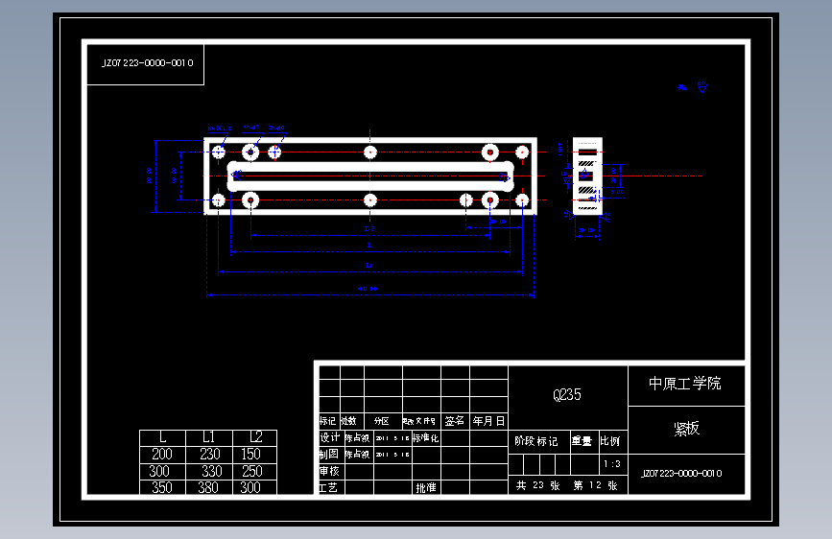Click the 250 cell in the size table
Screen dimensions: 832x539
pyautogui.click(x=252, y=471)
